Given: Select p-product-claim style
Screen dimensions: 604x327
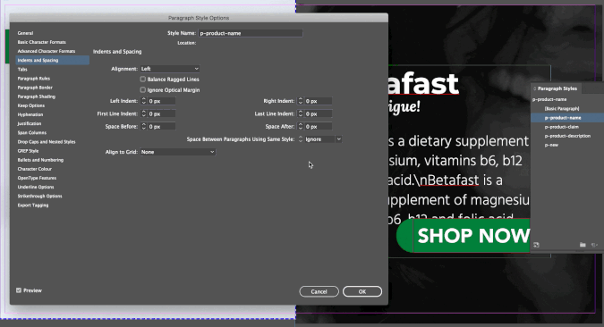Looking at the screenshot, I should (x=562, y=127).
